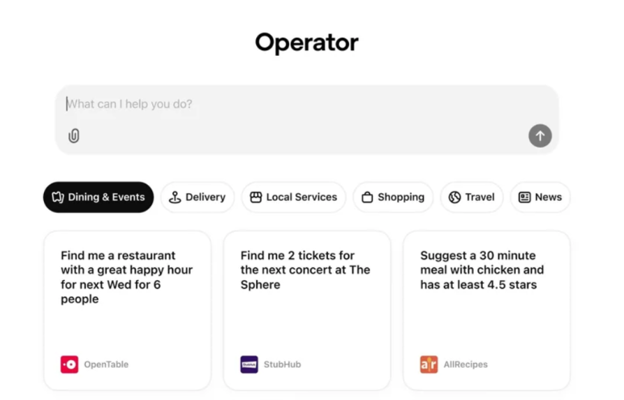Click the Dining & Events map icon
The height and width of the screenshot is (400, 624).
coord(58,198)
